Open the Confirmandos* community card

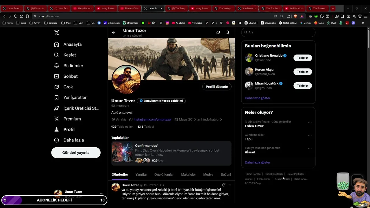[x=171, y=153]
